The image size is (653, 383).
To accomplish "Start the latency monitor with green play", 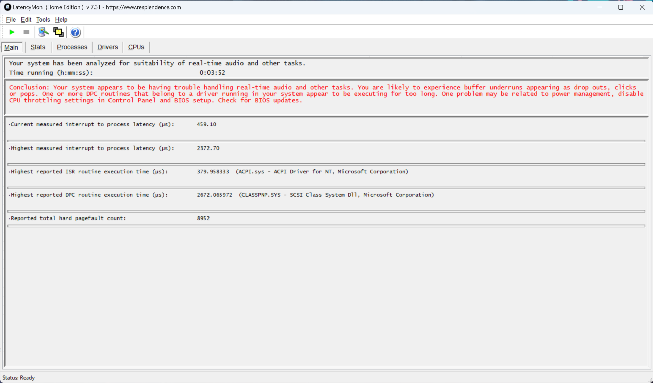I will [x=12, y=32].
